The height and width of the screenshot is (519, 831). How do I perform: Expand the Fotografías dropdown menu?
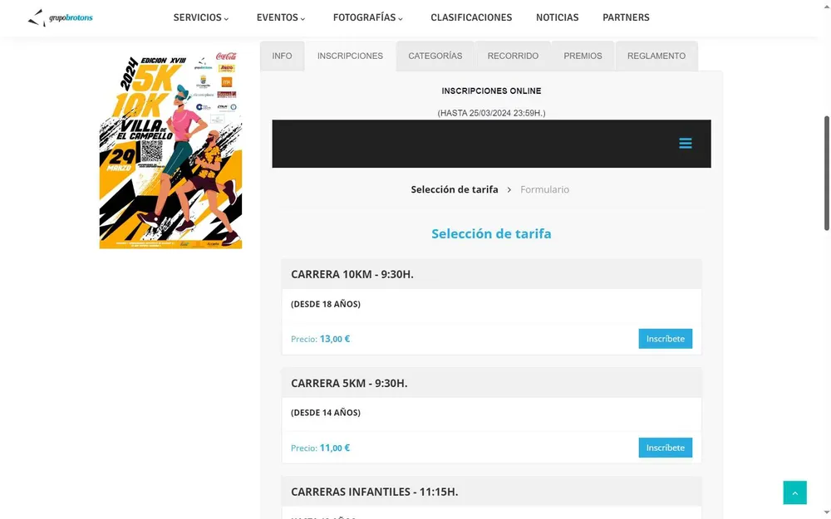(368, 17)
